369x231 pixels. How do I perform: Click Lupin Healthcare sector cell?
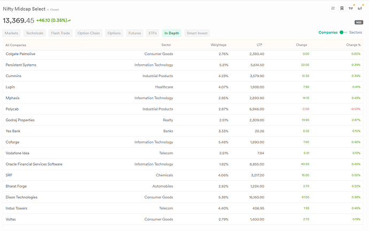coord(164,87)
